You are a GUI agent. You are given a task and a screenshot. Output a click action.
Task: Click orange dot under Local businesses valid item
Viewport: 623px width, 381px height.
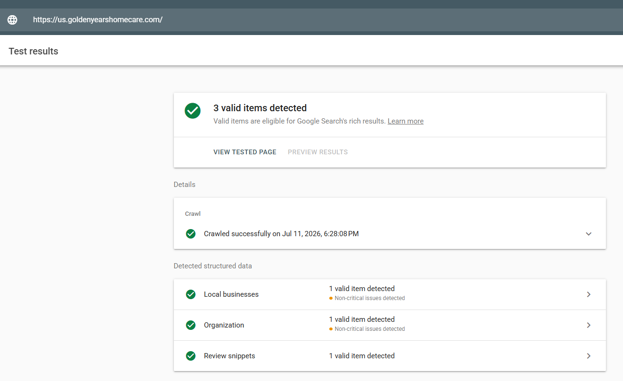331,298
